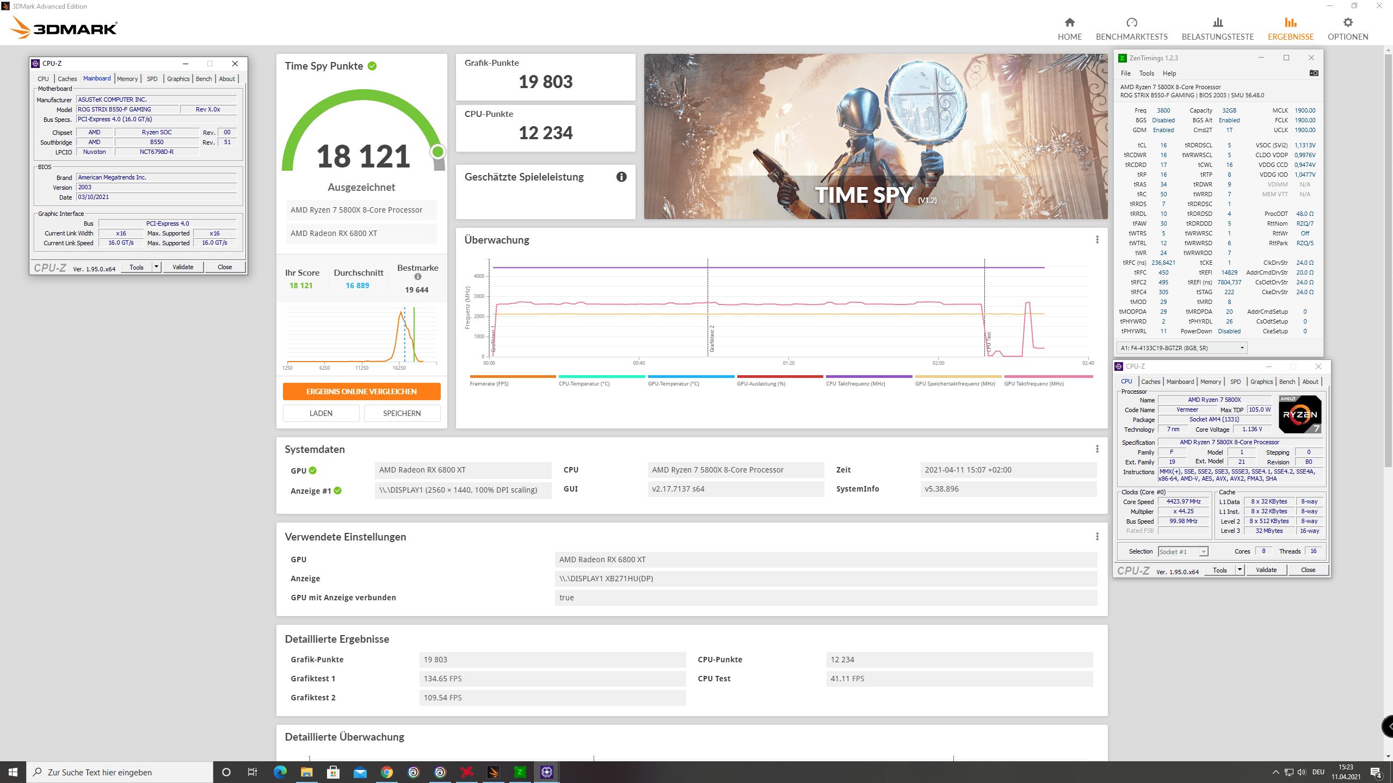Screen dimensions: 1393x783
Task: Open the Optionen gear icon
Action: coord(1347,22)
